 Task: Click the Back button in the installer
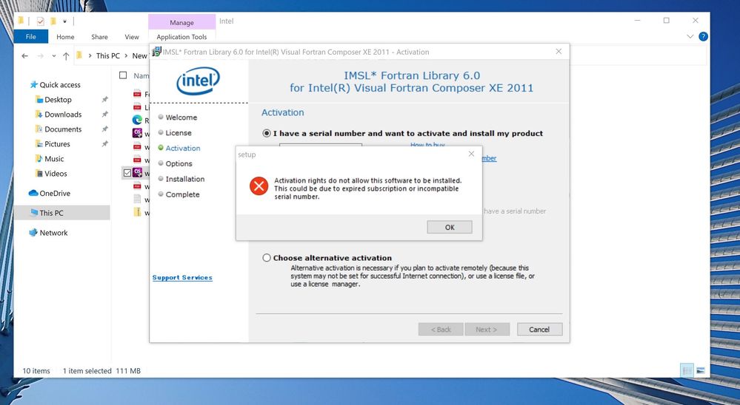coord(441,329)
